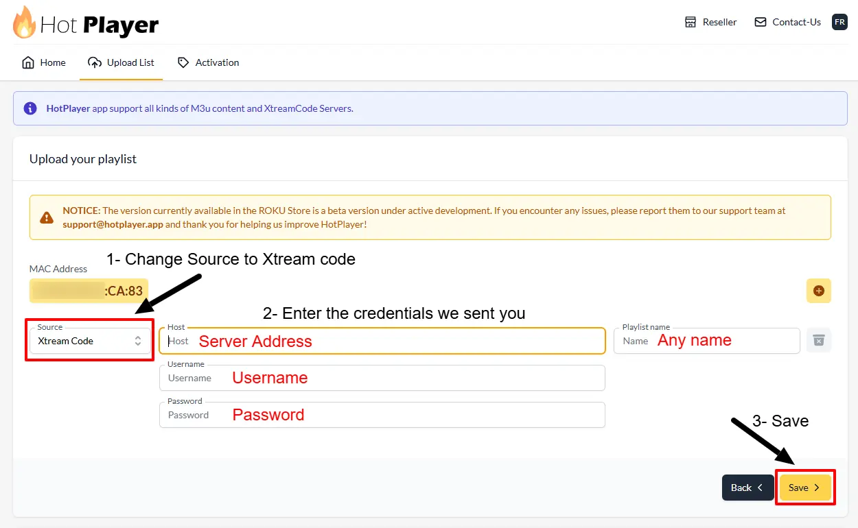
Task: Click into the Password field
Action: pos(382,415)
